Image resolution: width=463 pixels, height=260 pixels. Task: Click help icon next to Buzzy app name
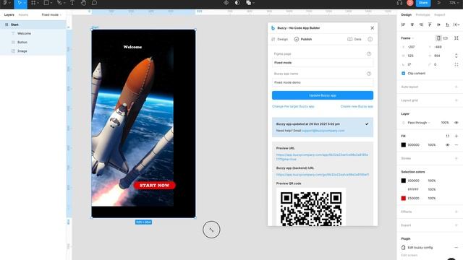point(369,74)
